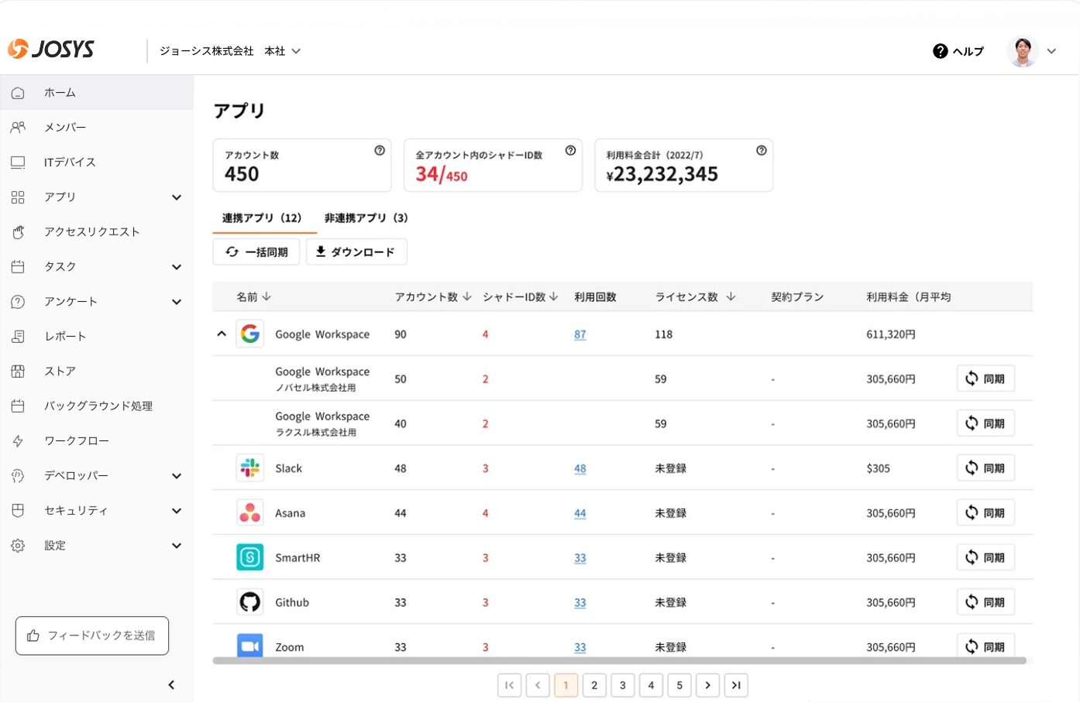This screenshot has height=702, width=1080.
Task: Click help icon on シャドーID数 card
Action: tap(570, 150)
